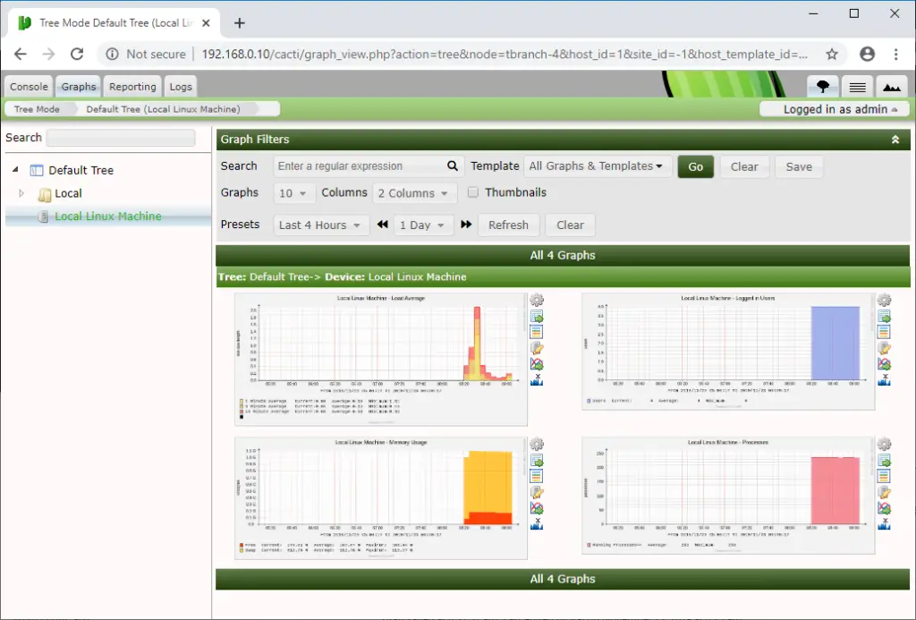Viewport: 916px width, 620px height.
Task: Enable the Thumbnails checkbox
Action: [473, 192]
